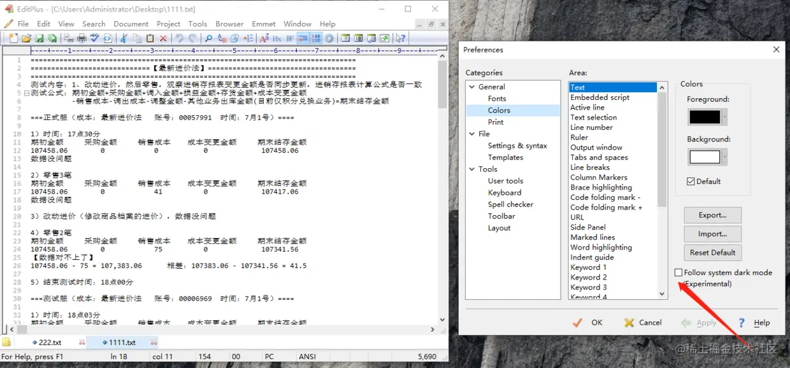Click Help button in Preferences dialog
The image size is (790, 368).
(x=754, y=323)
